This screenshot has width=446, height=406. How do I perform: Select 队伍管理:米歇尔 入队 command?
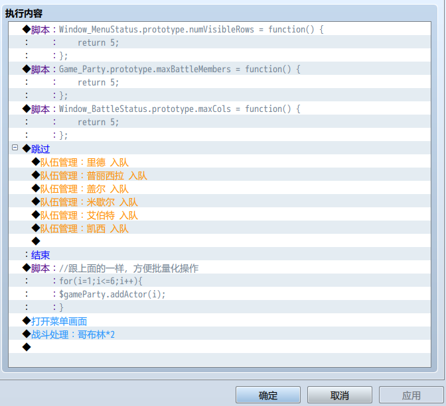pyautogui.click(x=220, y=201)
